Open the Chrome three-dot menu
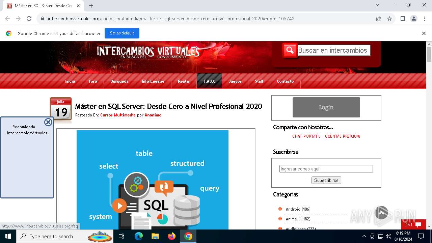This screenshot has width=432, height=243. (425, 19)
